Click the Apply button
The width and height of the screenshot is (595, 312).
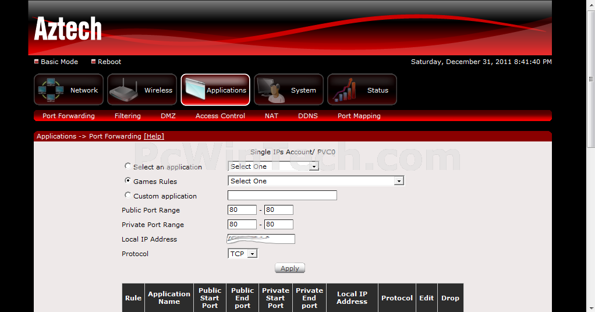pos(290,268)
